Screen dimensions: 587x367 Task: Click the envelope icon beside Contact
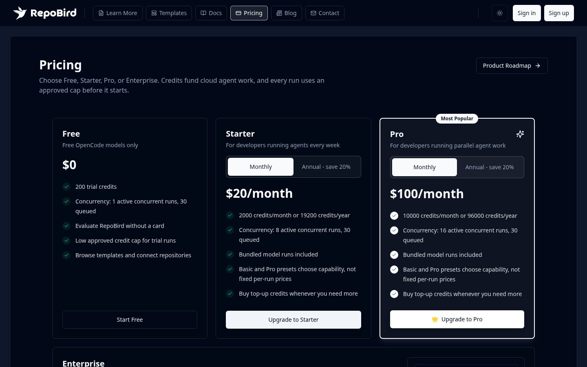[x=313, y=13]
